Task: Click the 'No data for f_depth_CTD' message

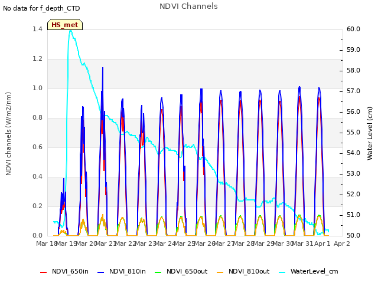Action: coord(41,8)
